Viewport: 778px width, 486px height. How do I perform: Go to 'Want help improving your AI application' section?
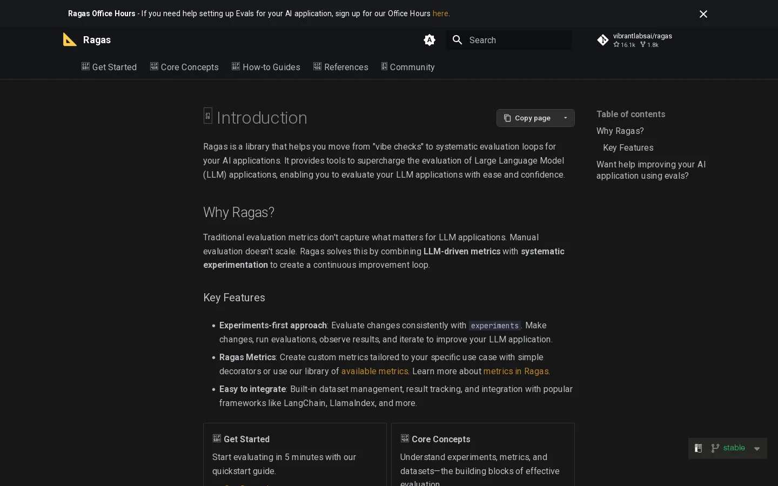651,170
